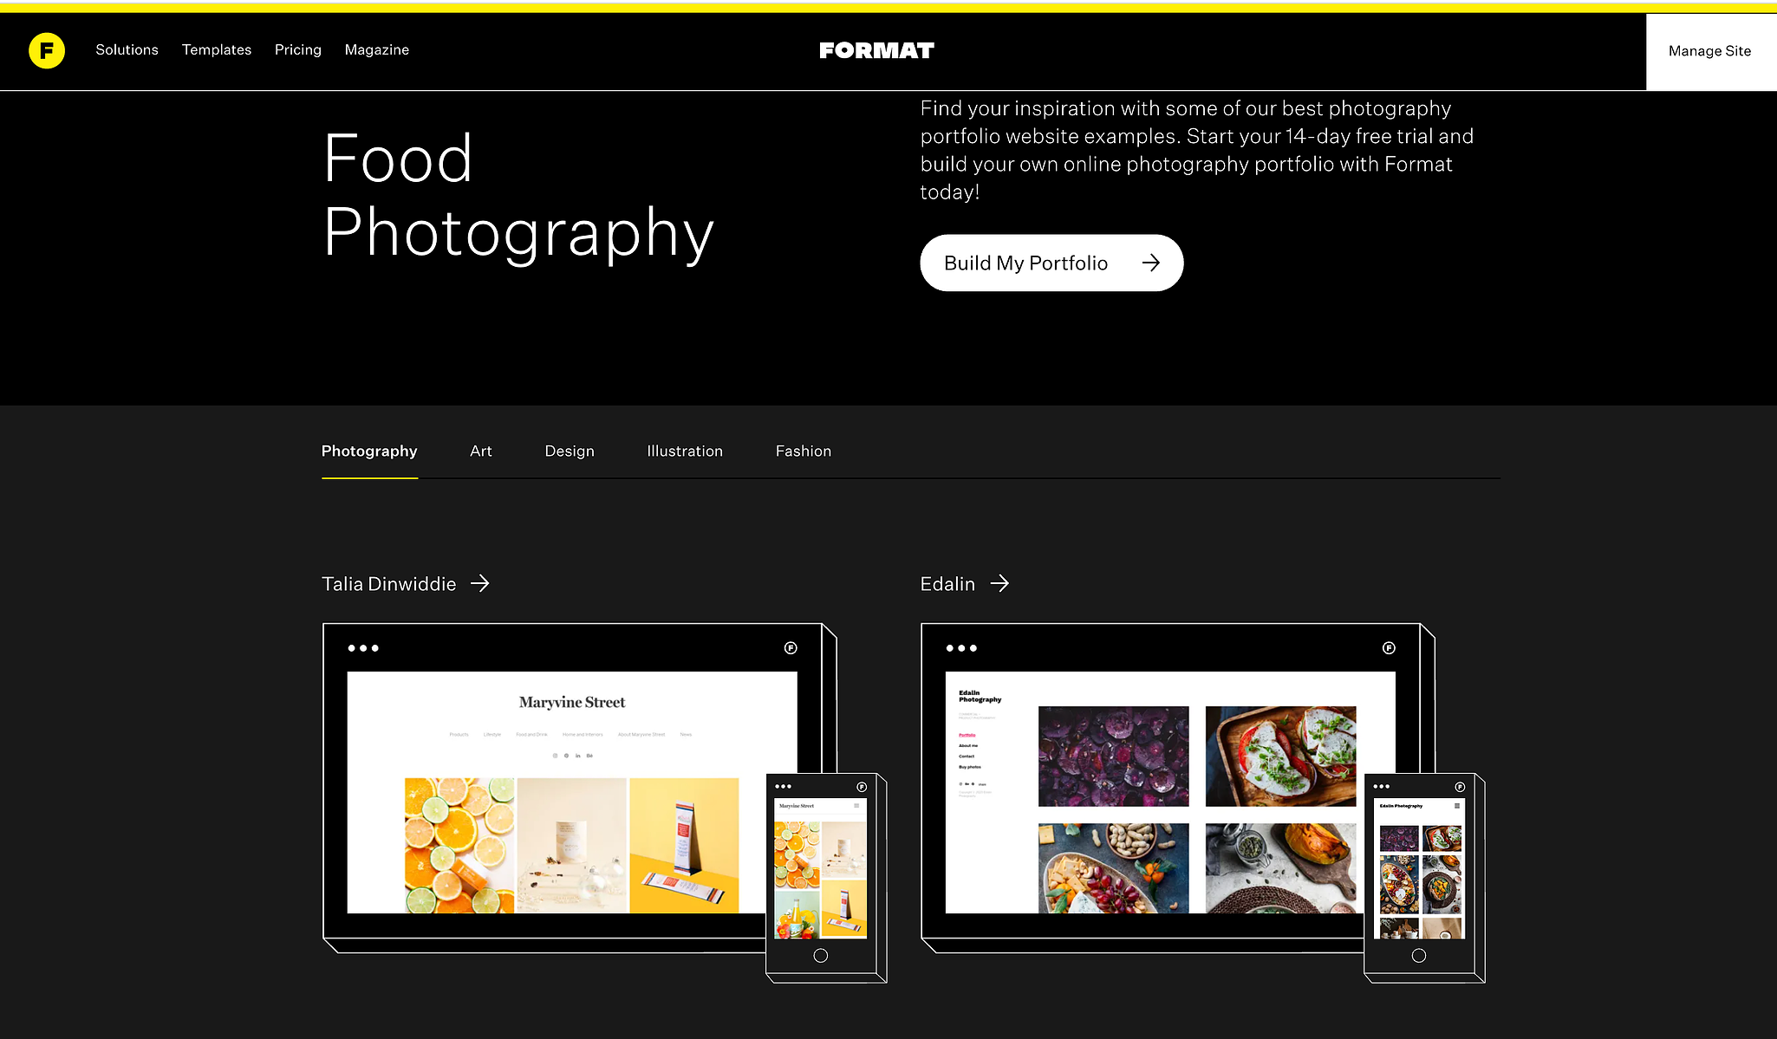Switch to the Design tab

tap(570, 451)
